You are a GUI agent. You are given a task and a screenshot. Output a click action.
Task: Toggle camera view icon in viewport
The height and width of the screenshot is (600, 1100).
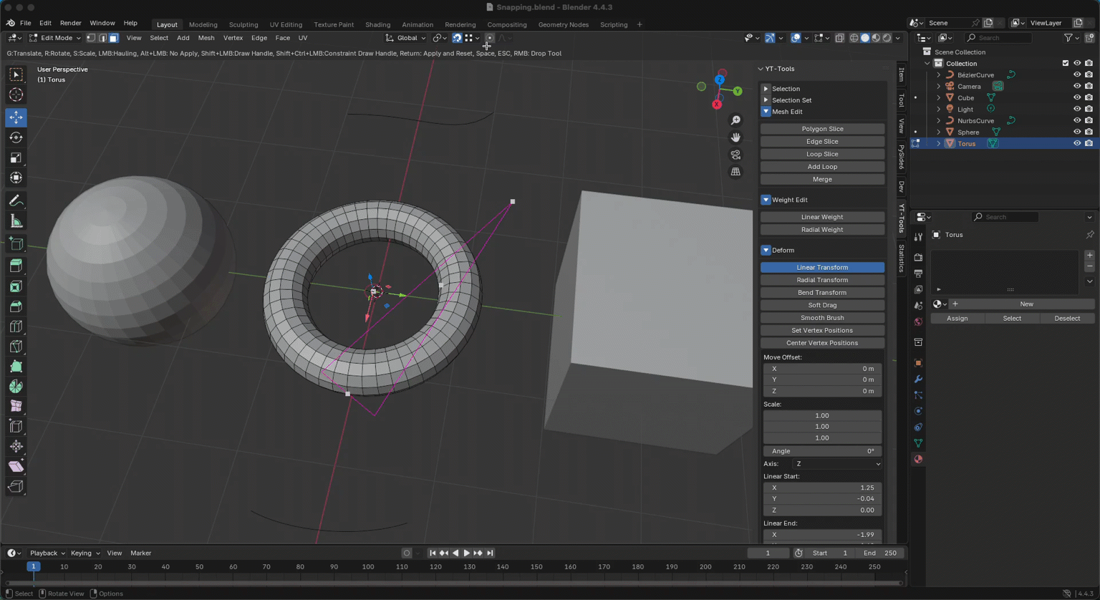pyautogui.click(x=735, y=155)
